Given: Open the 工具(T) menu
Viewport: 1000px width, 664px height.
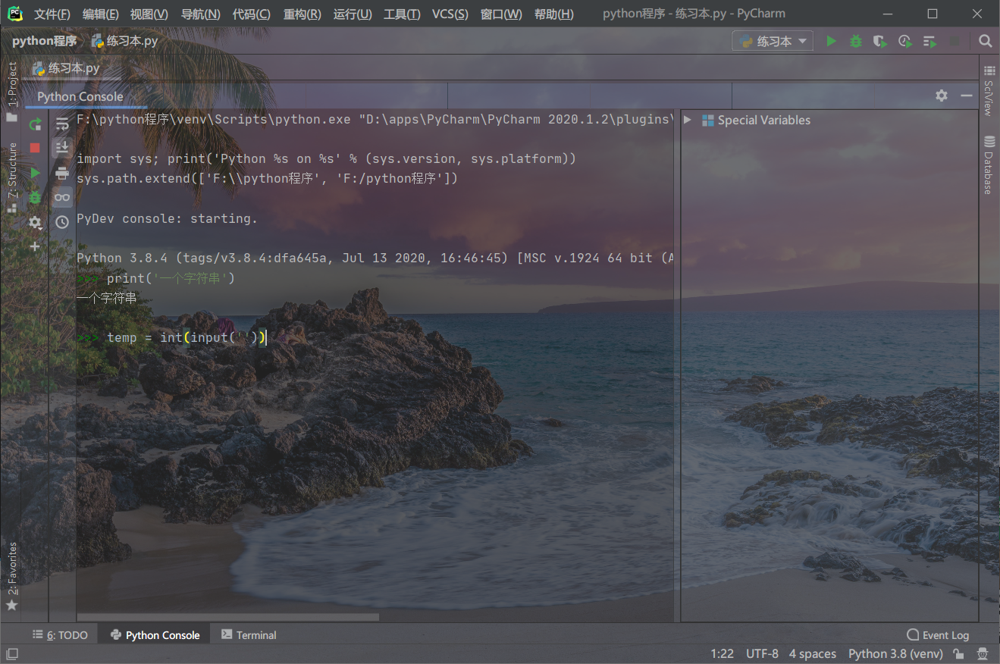Looking at the screenshot, I should coord(402,14).
